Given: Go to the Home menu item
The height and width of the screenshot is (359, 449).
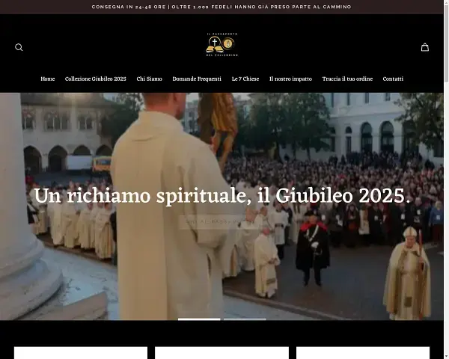Looking at the screenshot, I should pos(48,79).
